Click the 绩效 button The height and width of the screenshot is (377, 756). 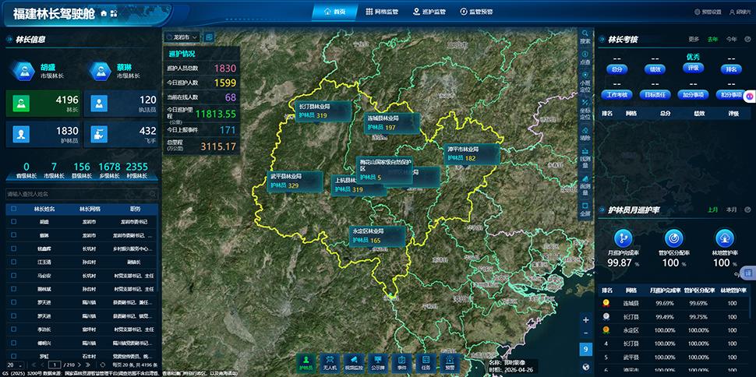655,69
